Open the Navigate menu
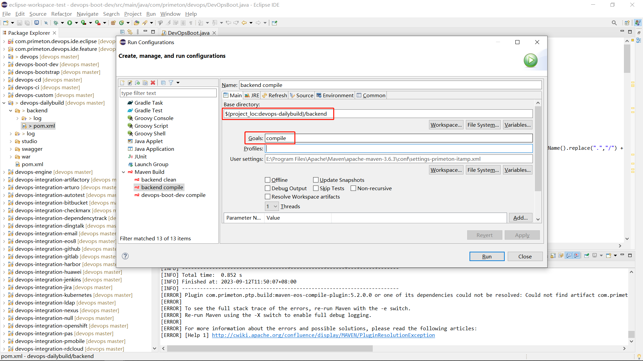The image size is (643, 361). [x=87, y=14]
